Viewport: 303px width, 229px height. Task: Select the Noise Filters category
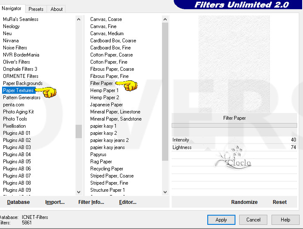point(15,48)
